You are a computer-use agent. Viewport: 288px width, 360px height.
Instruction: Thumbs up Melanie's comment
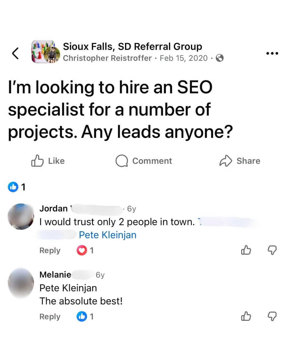point(246,316)
